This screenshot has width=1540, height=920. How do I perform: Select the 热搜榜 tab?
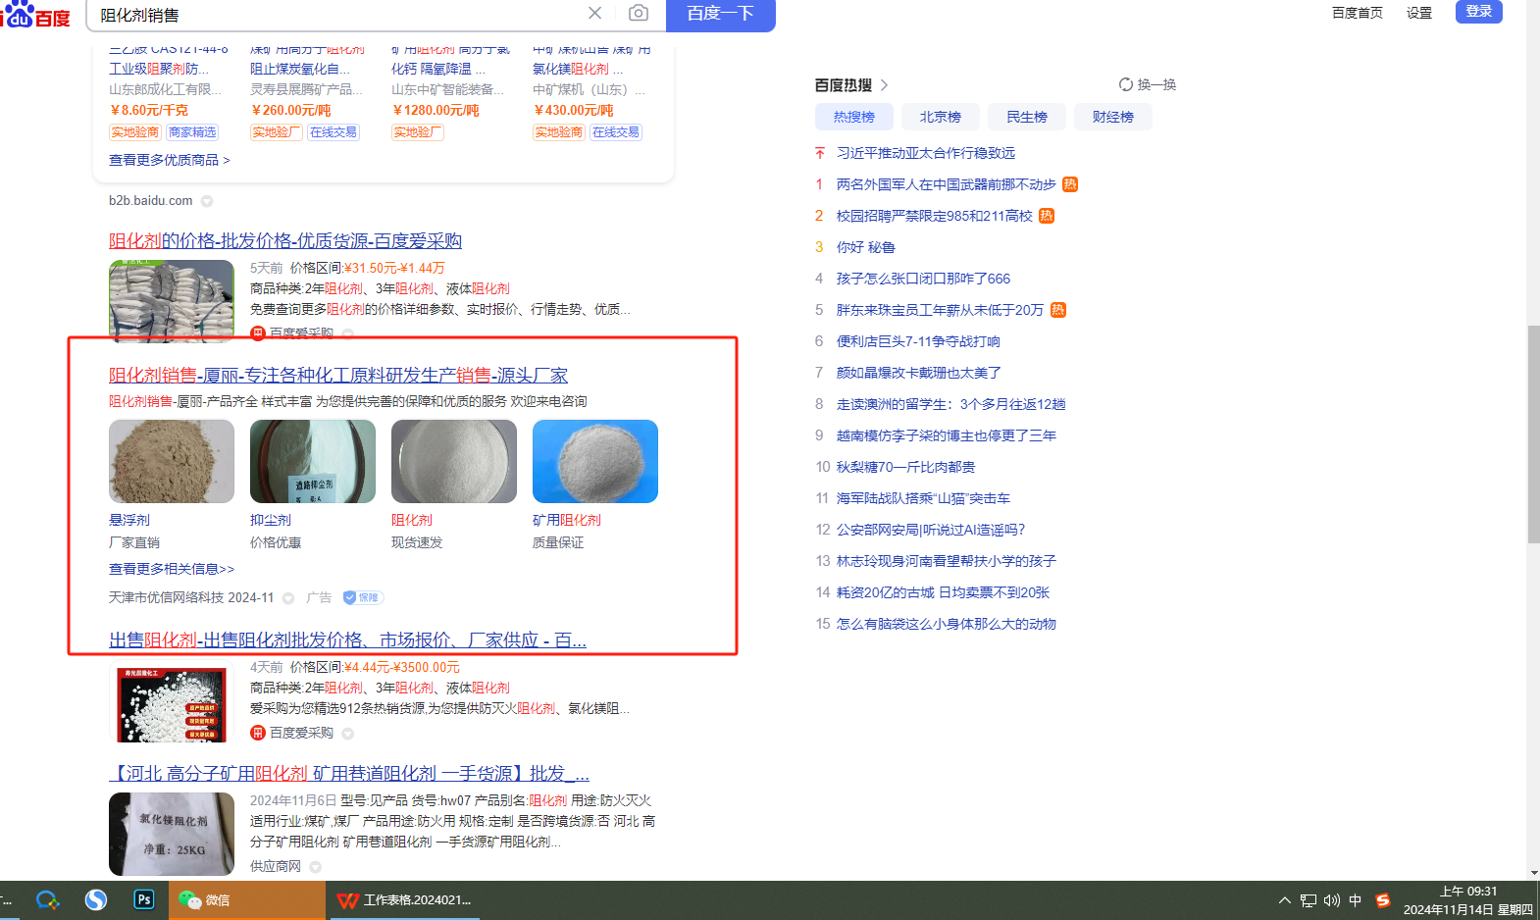(x=854, y=117)
